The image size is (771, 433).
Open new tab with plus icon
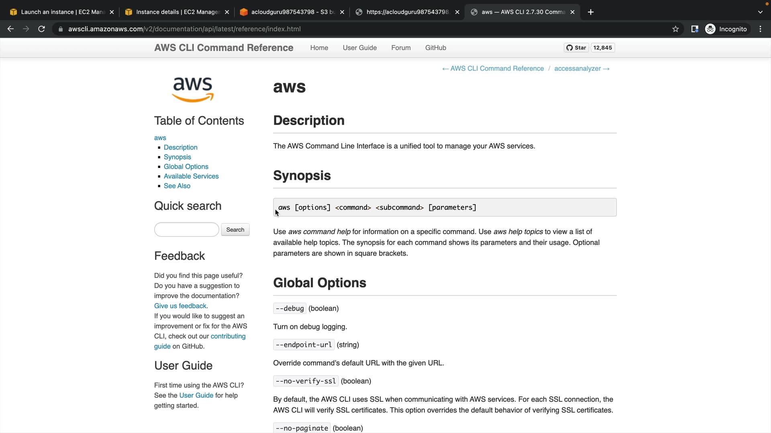click(590, 12)
